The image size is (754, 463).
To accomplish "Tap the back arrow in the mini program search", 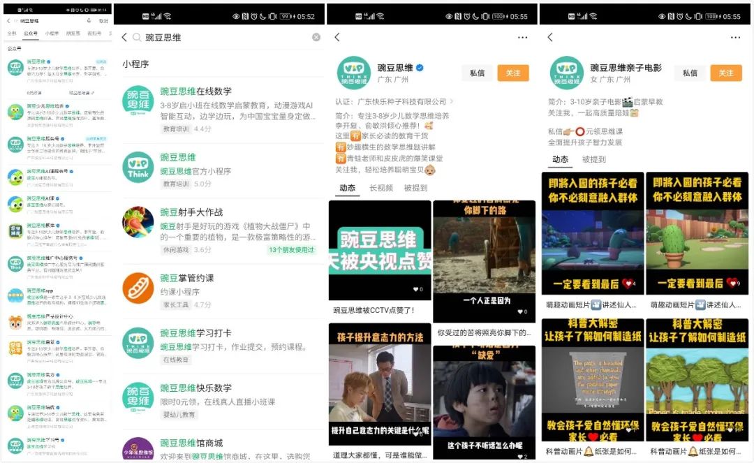I will 125,38.
